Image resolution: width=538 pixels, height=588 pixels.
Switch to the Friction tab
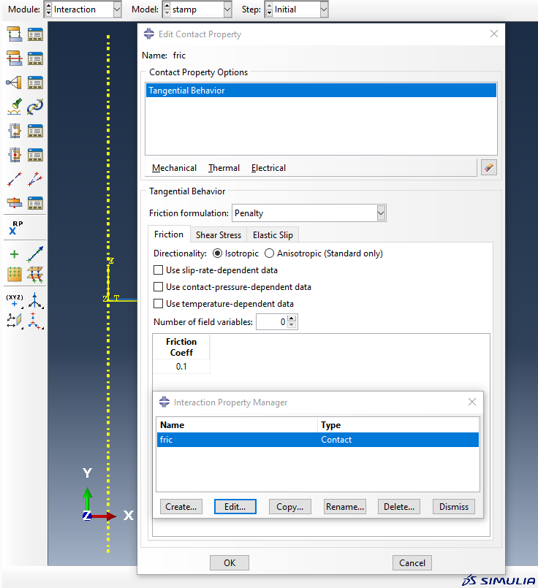[x=169, y=234]
